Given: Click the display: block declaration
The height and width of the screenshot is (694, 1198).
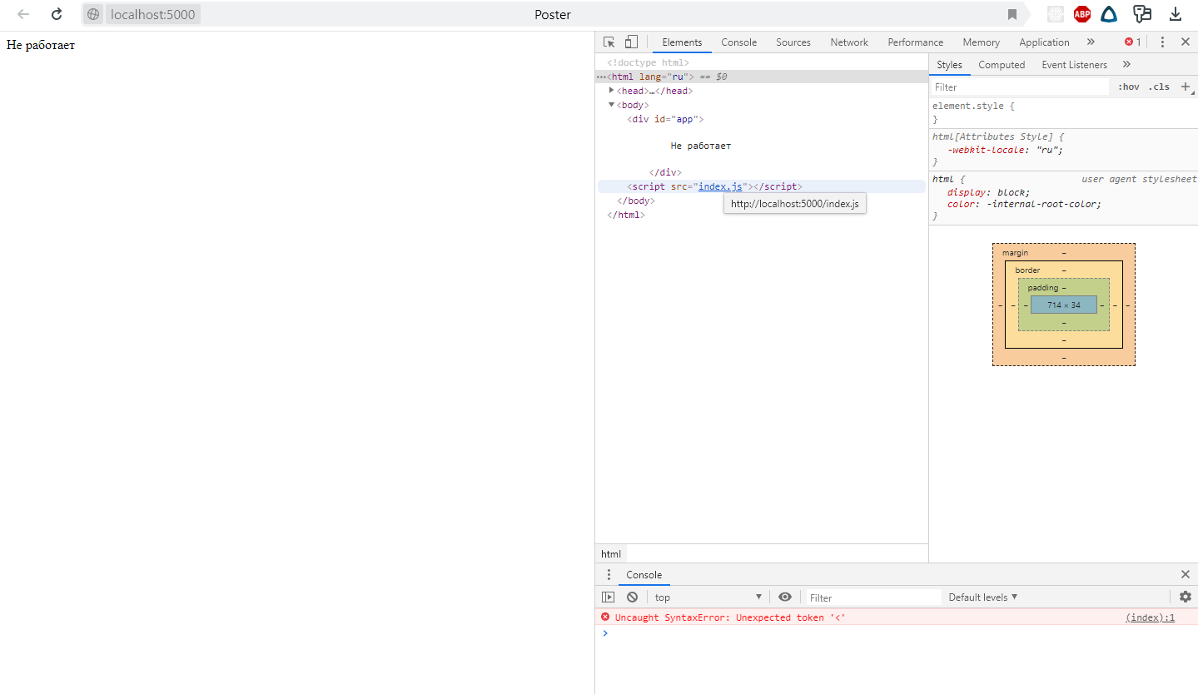Looking at the screenshot, I should pos(988,192).
